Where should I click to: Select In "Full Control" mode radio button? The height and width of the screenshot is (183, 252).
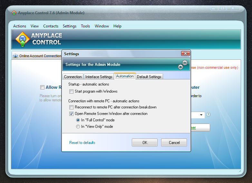click(x=78, y=120)
